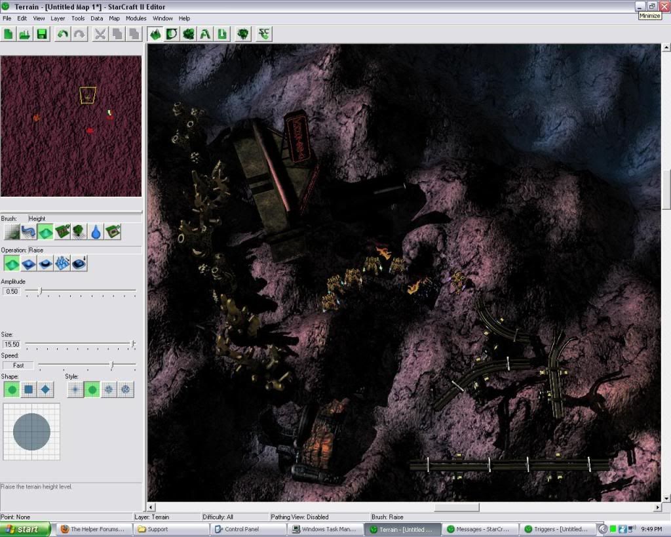Switch to Triggers window in taskbar

[x=556, y=529]
